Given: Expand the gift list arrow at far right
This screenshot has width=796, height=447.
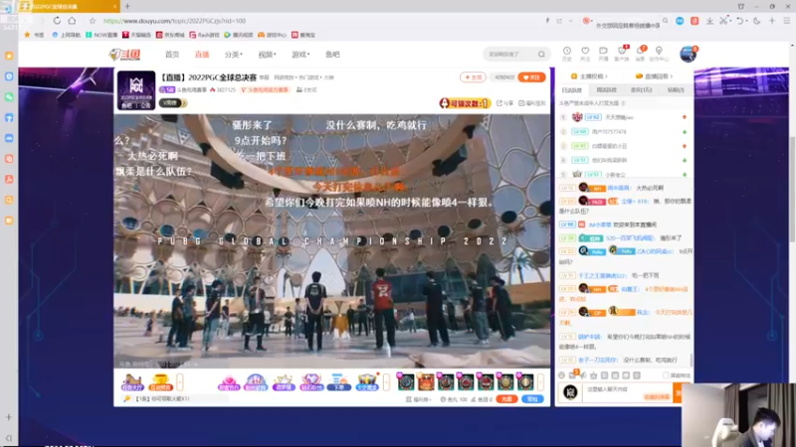Looking at the screenshot, I should pyautogui.click(x=540, y=382).
